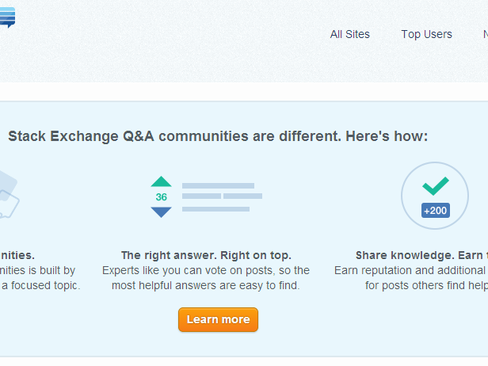Click the green checkmark circle icon
The width and height of the screenshot is (488, 366).
click(x=435, y=187)
